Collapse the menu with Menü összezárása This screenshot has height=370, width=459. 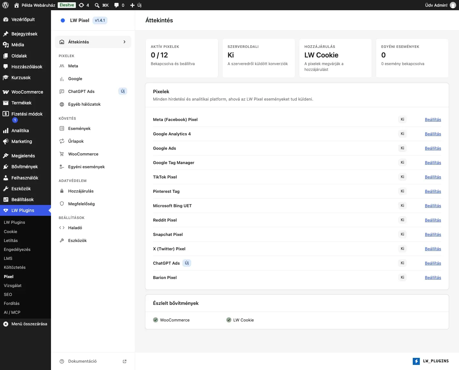pos(25,324)
